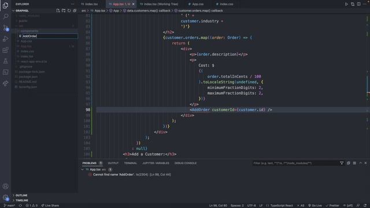Viewport: 370px width, 208px height.
Task: Click the AddOrder filename input box
Action: (50, 36)
